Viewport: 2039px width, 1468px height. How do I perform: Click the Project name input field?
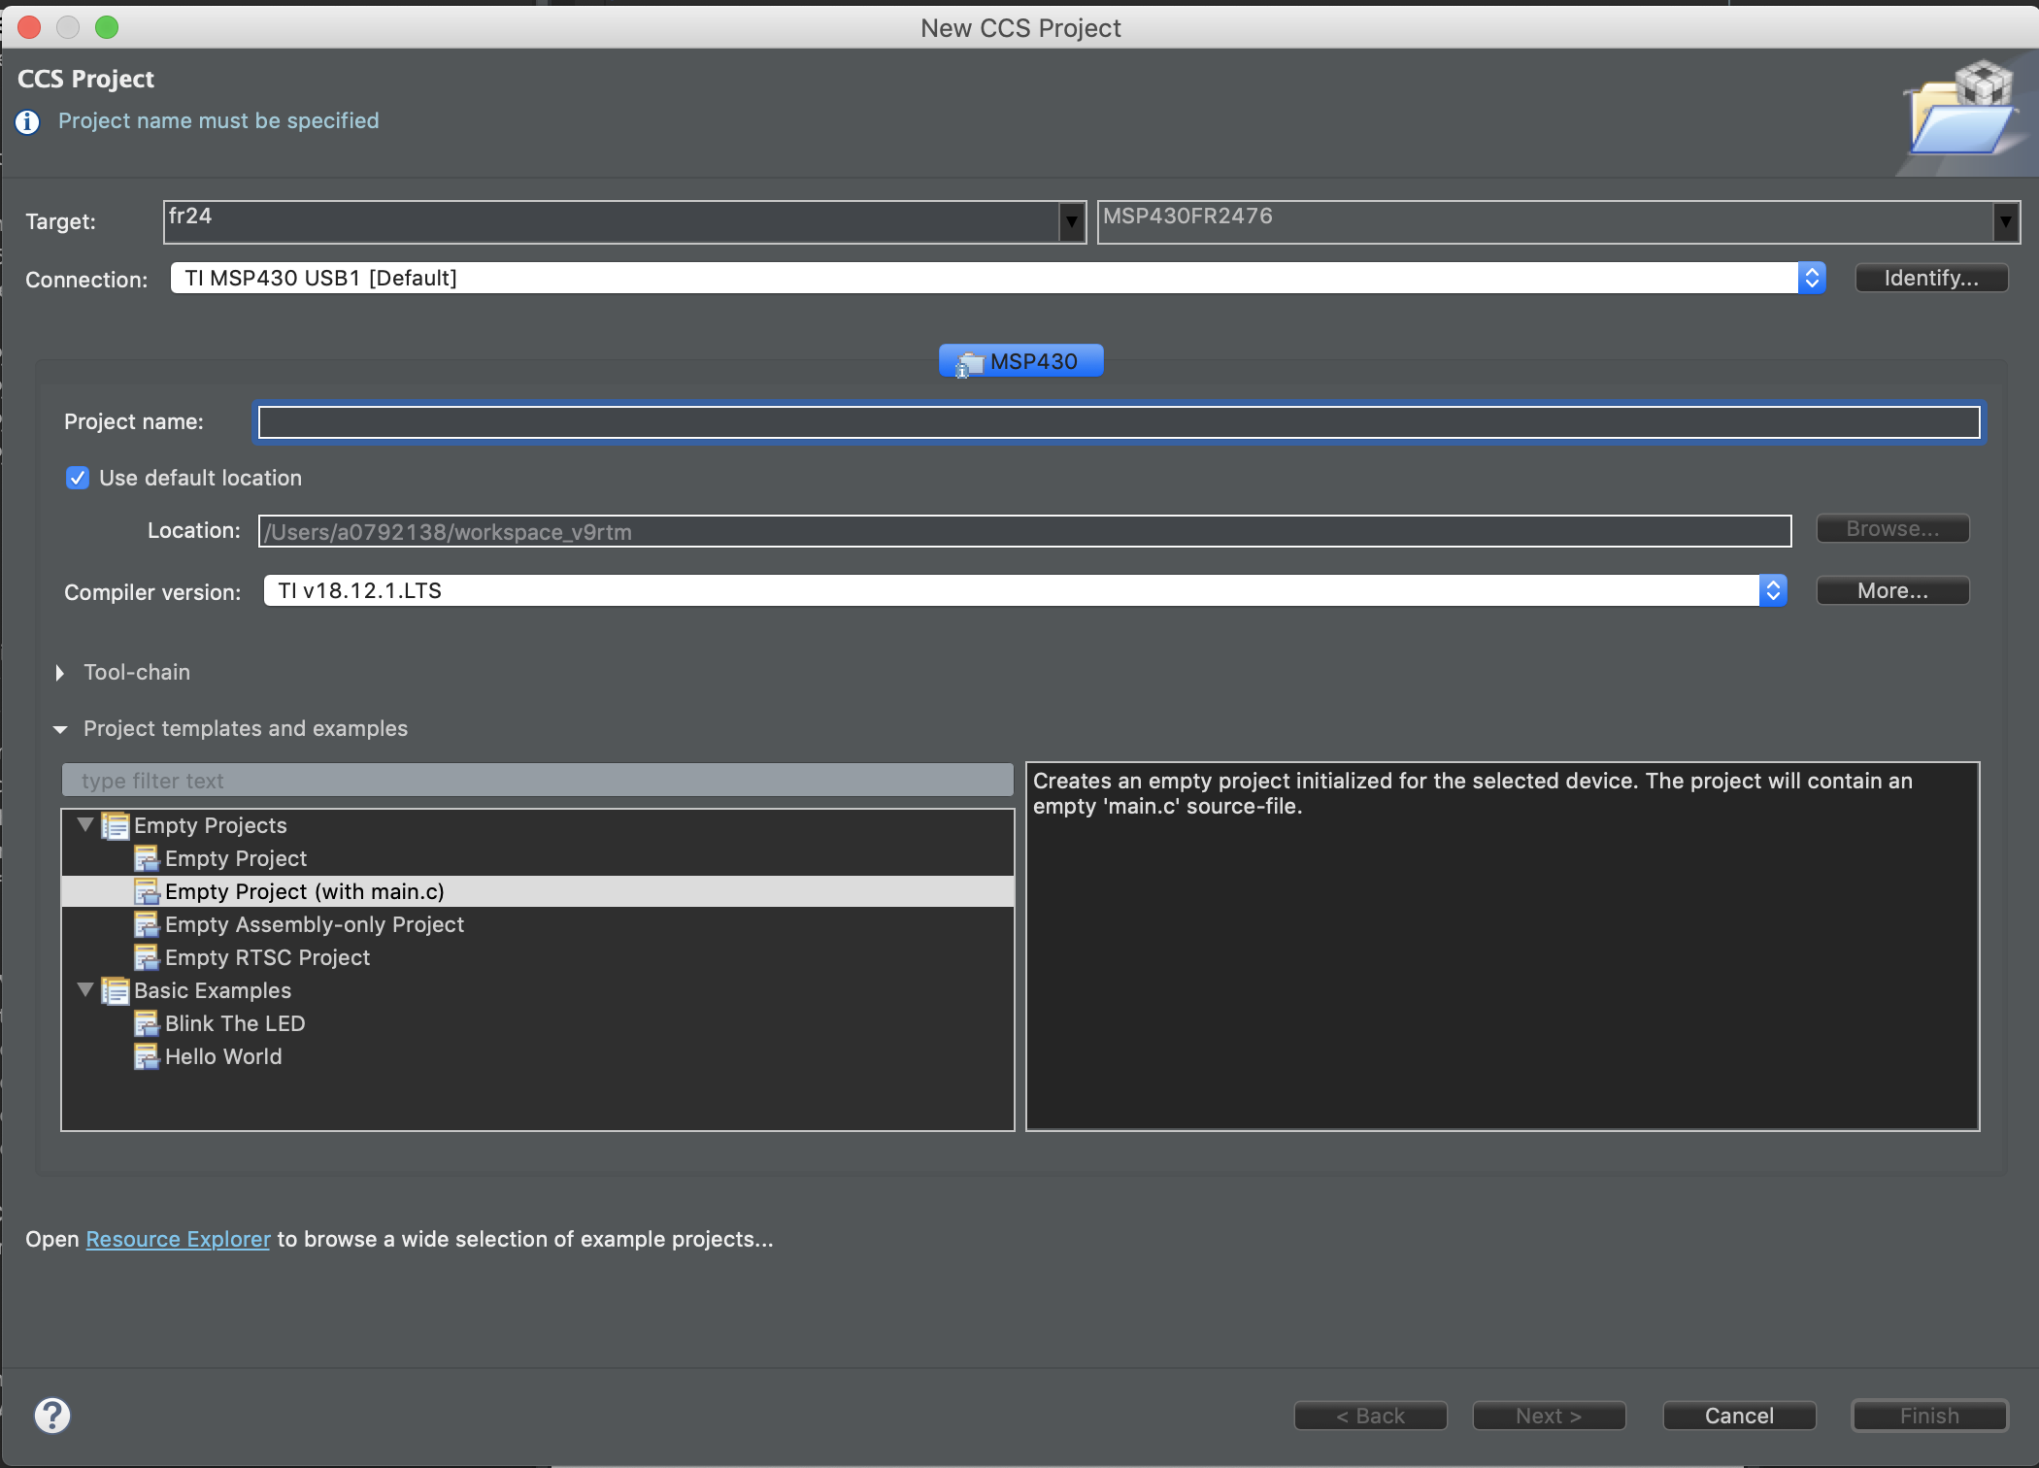pyautogui.click(x=1119, y=422)
